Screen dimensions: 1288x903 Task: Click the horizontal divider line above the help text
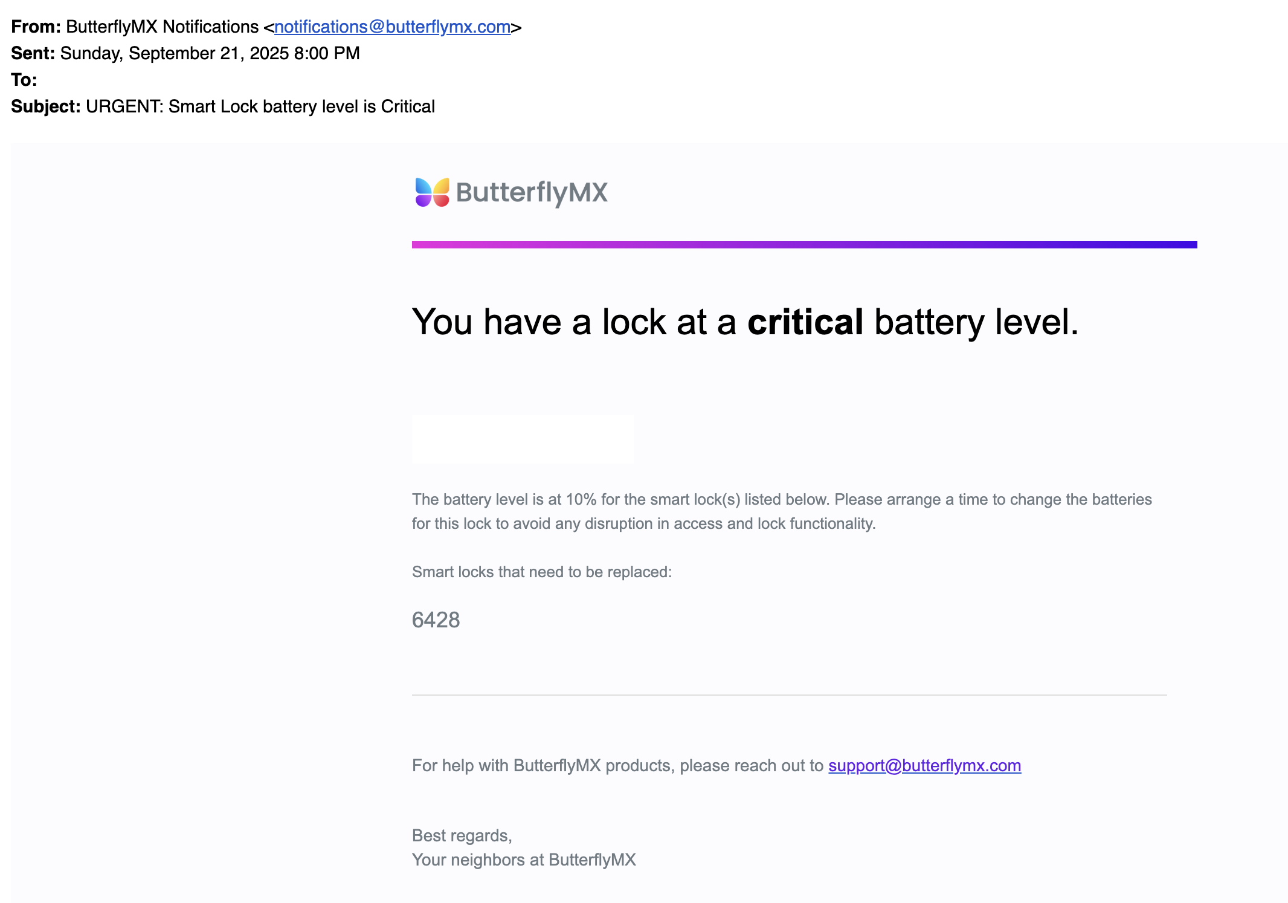789,695
